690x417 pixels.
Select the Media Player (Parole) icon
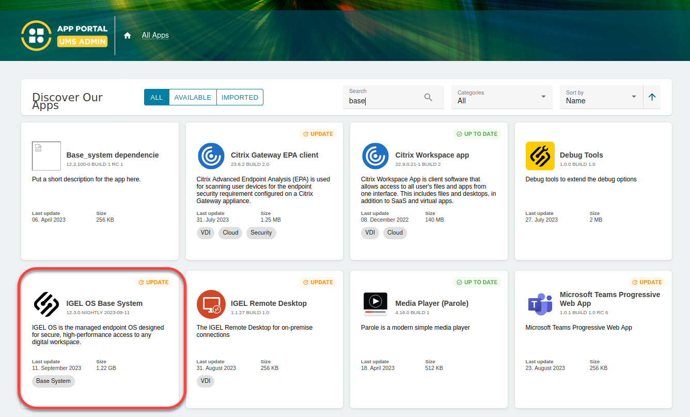click(375, 304)
